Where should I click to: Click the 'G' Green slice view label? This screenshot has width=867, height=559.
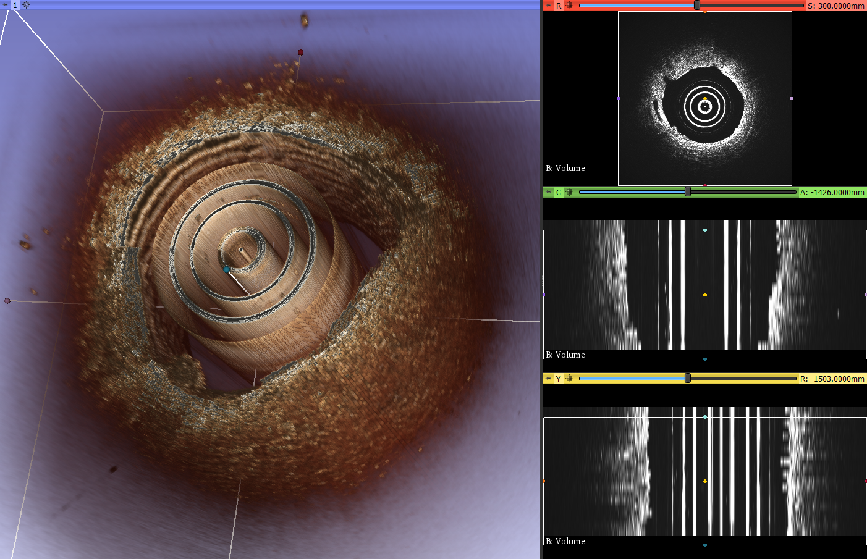coord(559,192)
